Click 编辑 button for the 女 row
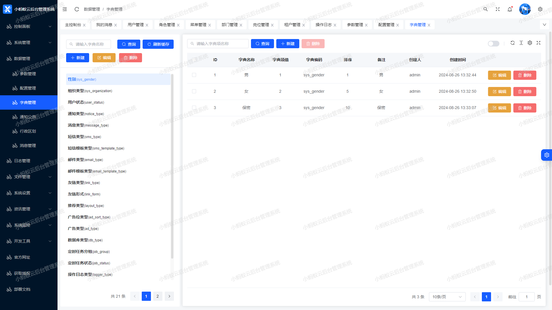This screenshot has width=552, height=310. pyautogui.click(x=499, y=92)
